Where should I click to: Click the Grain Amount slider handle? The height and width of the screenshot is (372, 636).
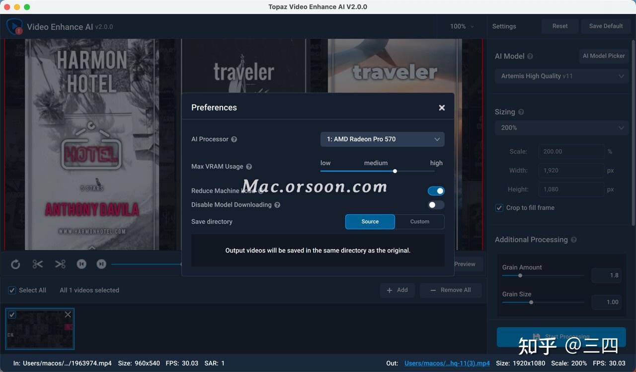520,276
